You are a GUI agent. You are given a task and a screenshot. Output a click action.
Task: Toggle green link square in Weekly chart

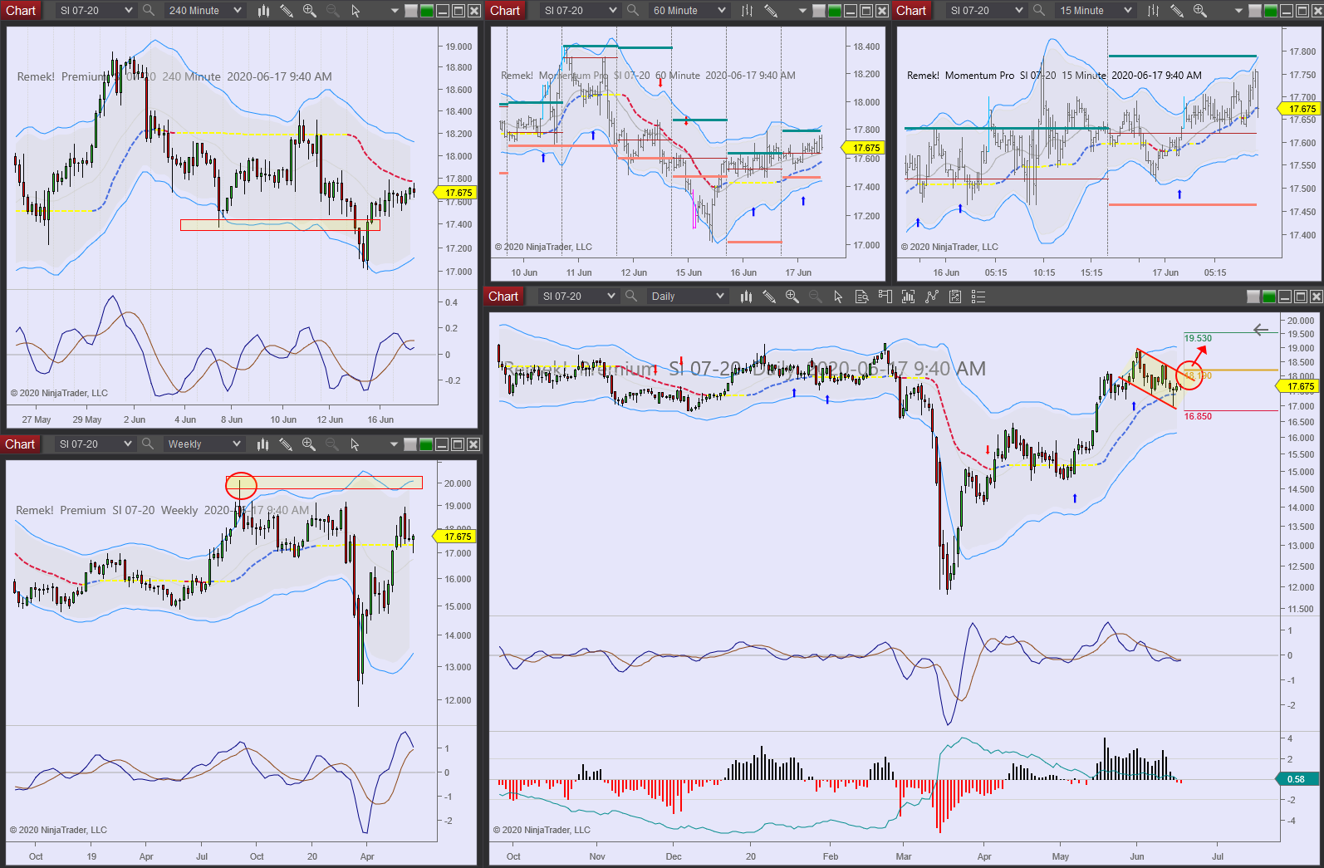click(x=426, y=444)
